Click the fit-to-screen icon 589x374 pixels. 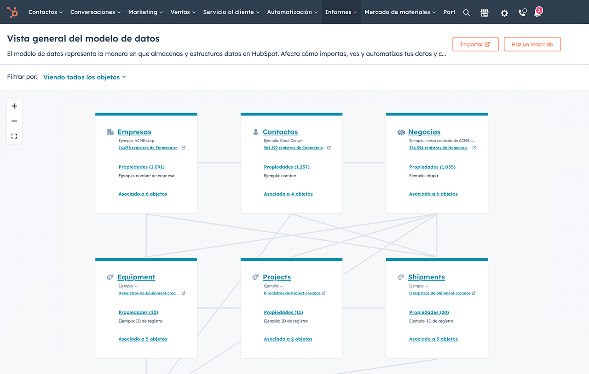(x=14, y=136)
